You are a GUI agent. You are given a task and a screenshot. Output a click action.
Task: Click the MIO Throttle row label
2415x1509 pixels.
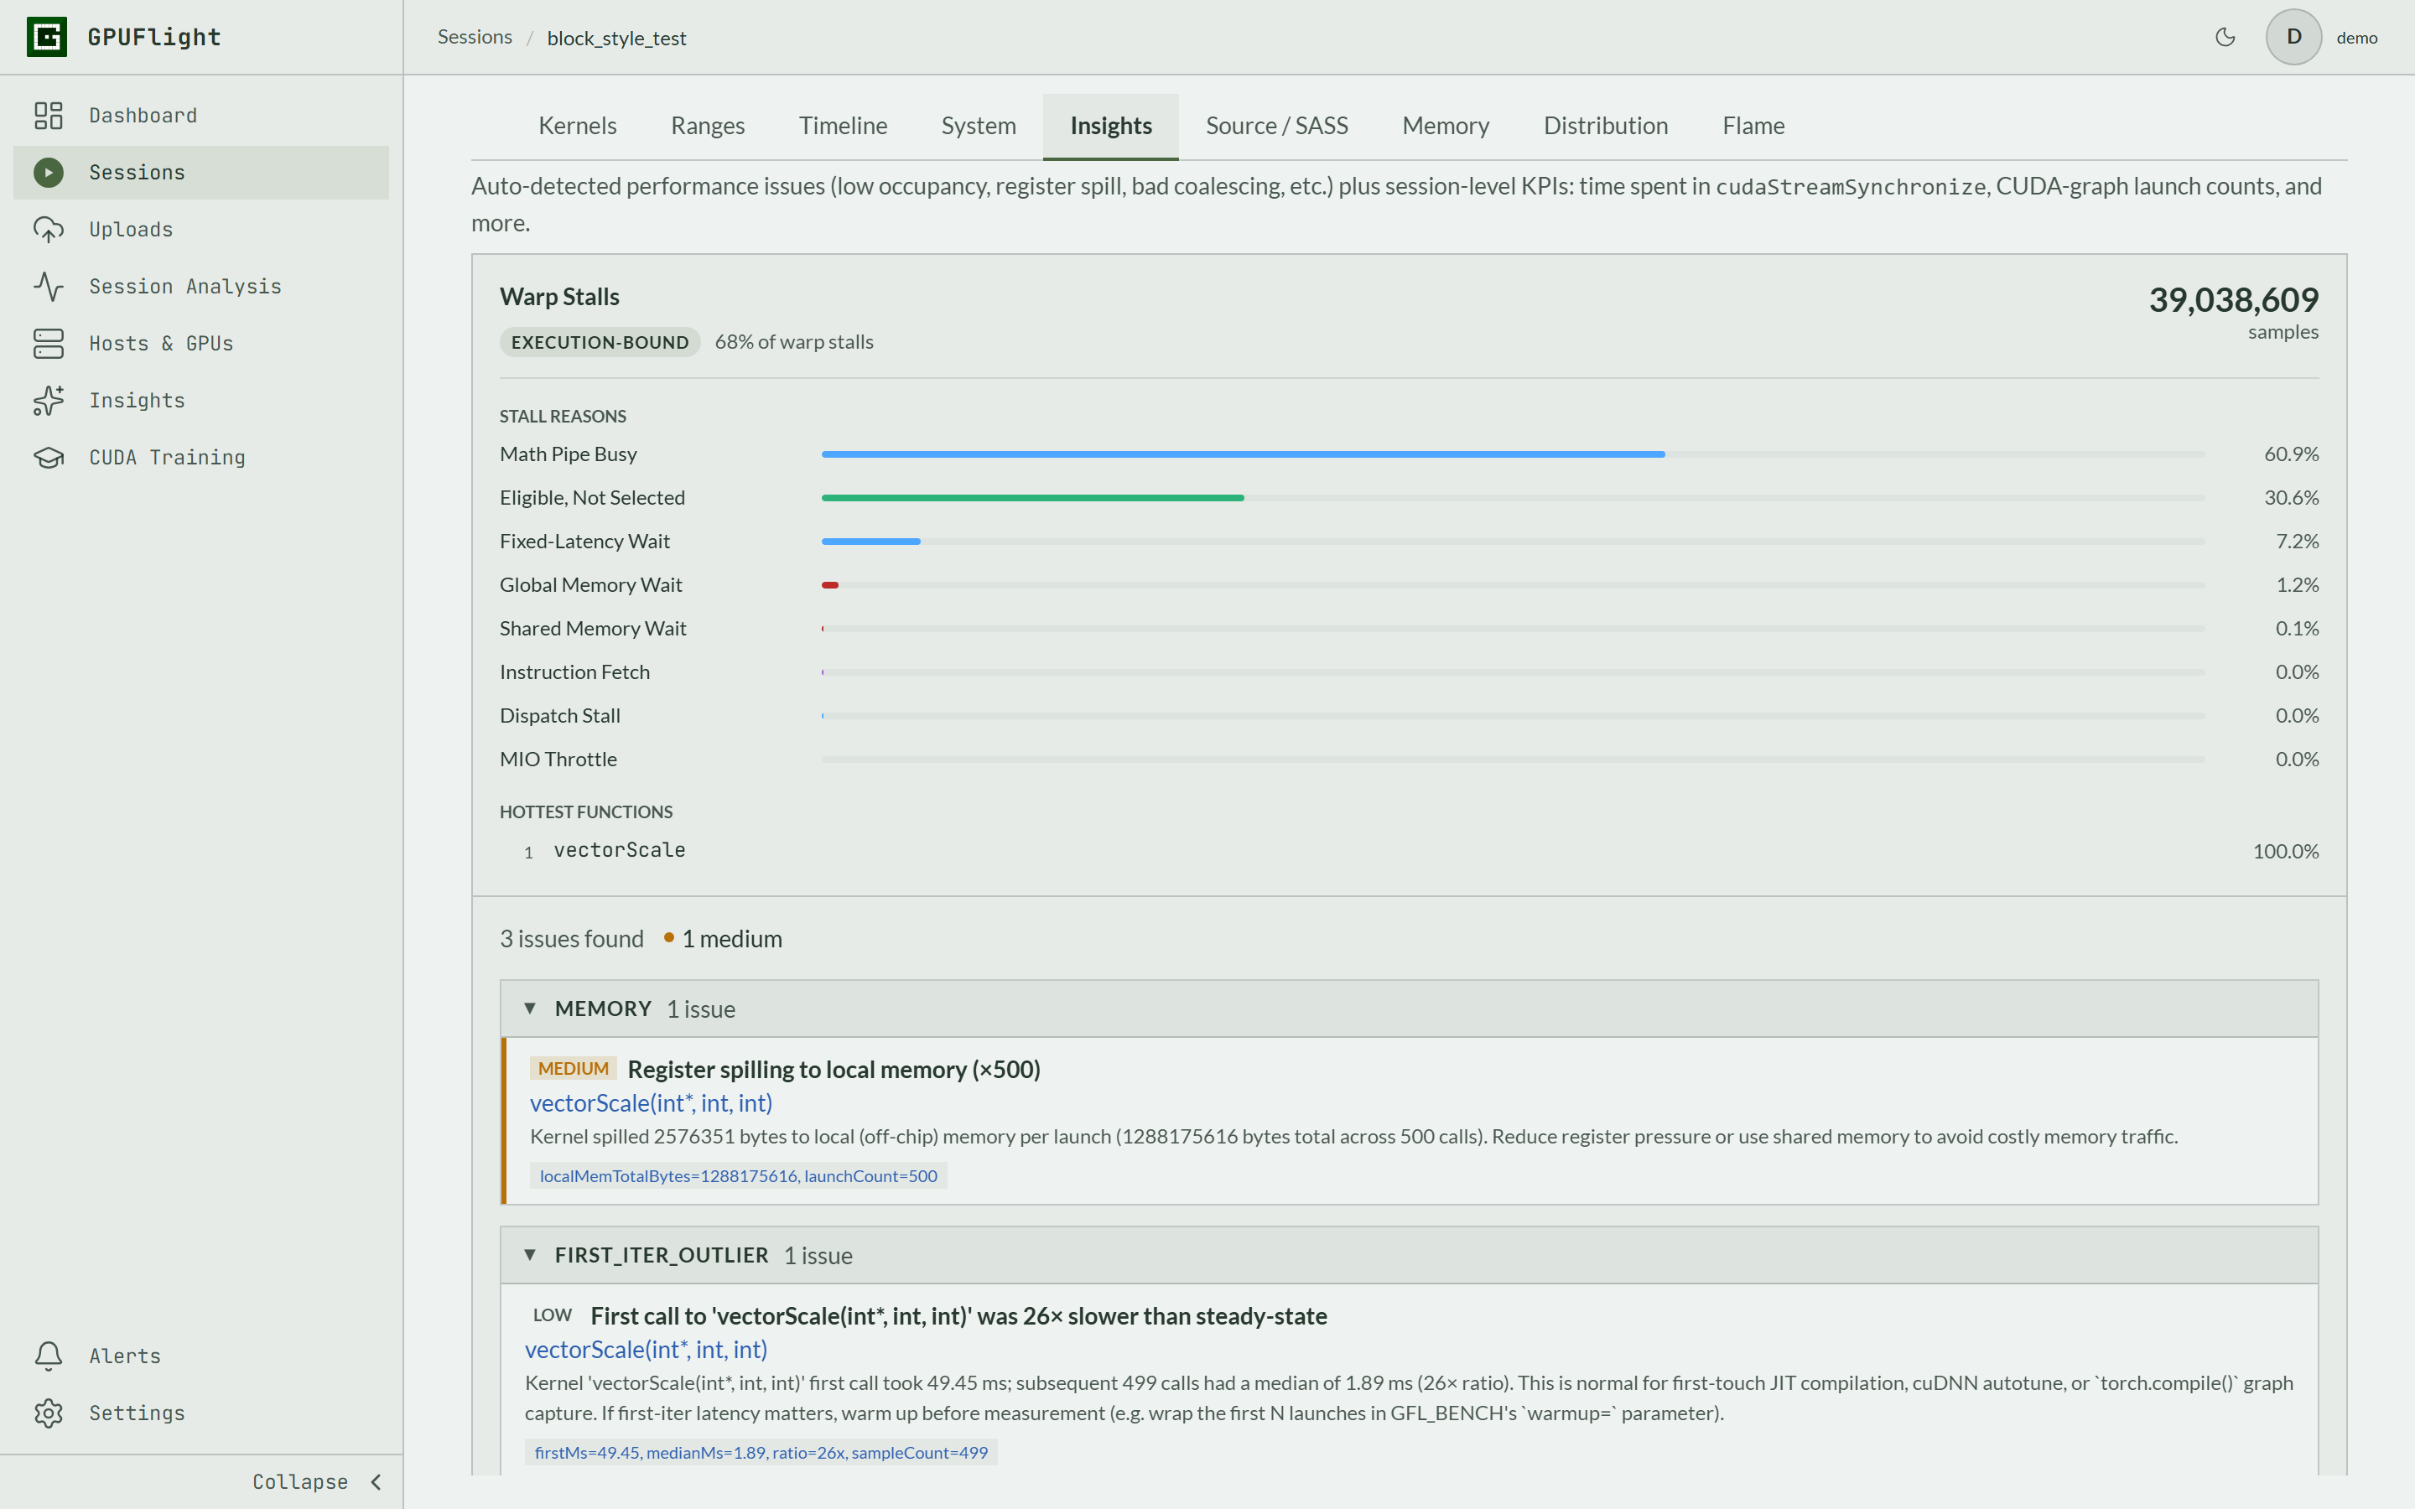pos(558,760)
